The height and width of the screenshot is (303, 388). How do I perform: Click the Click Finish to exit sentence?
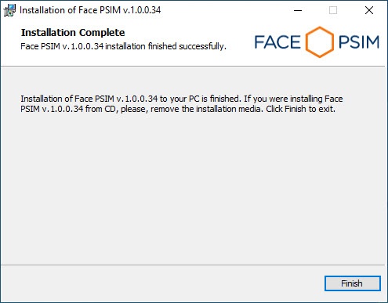300,109
